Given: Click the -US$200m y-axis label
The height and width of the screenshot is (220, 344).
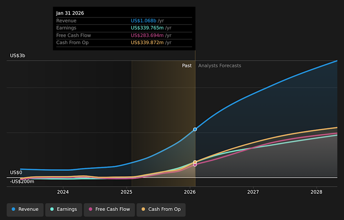Looking at the screenshot, I should (x=22, y=182).
